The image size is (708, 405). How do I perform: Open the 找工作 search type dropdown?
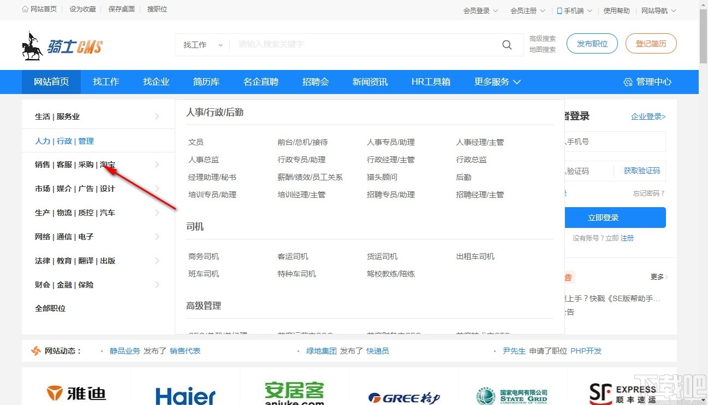point(203,45)
